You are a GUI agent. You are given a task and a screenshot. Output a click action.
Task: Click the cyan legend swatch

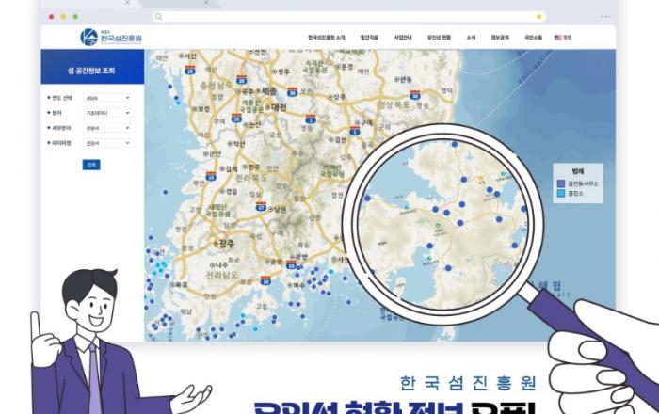tap(561, 194)
